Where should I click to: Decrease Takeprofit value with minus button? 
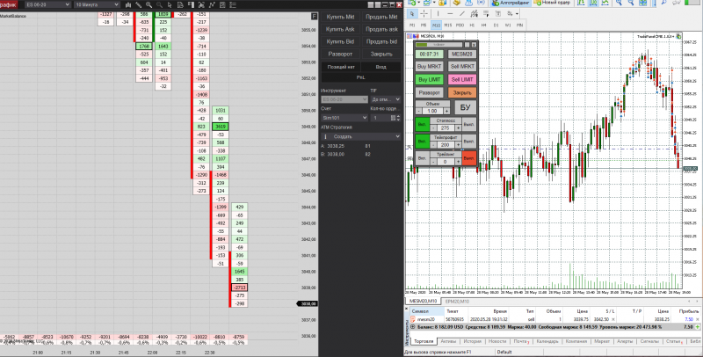click(x=433, y=145)
